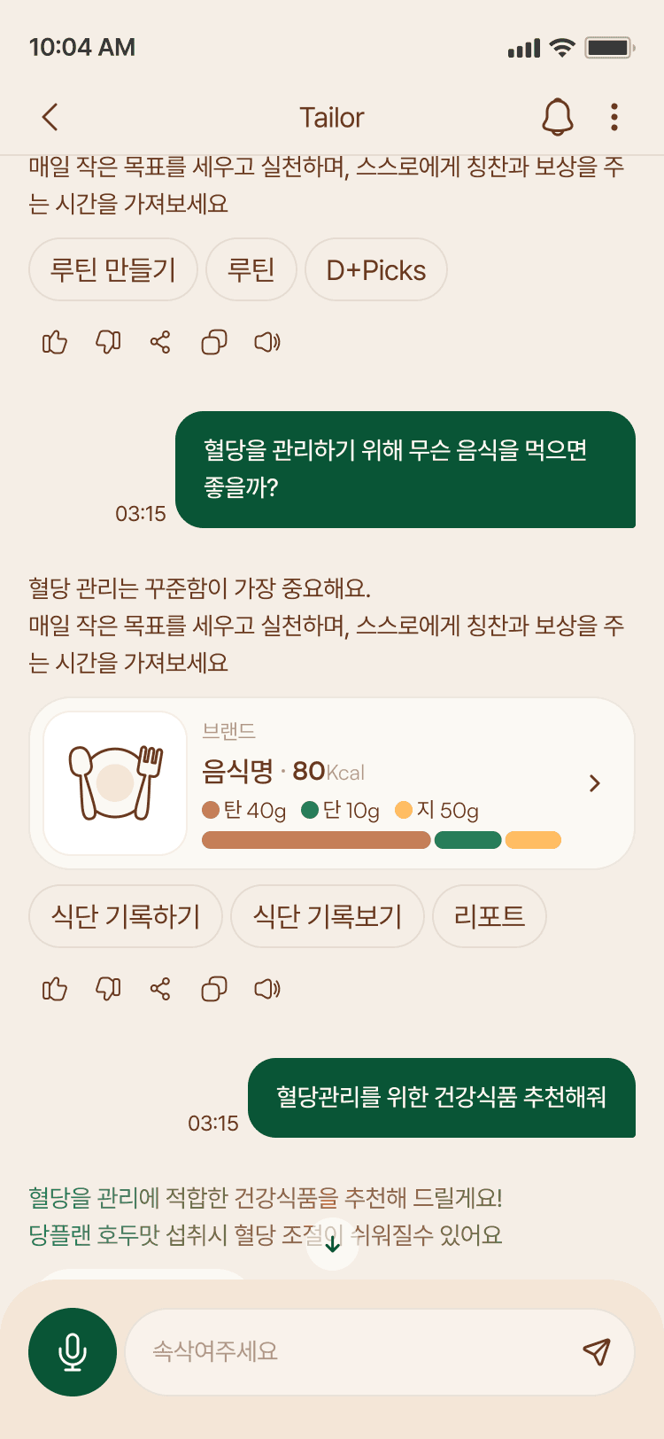Open 식단 기록보기 chip
Viewport: 664px width, 1439px height.
pyautogui.click(x=328, y=916)
